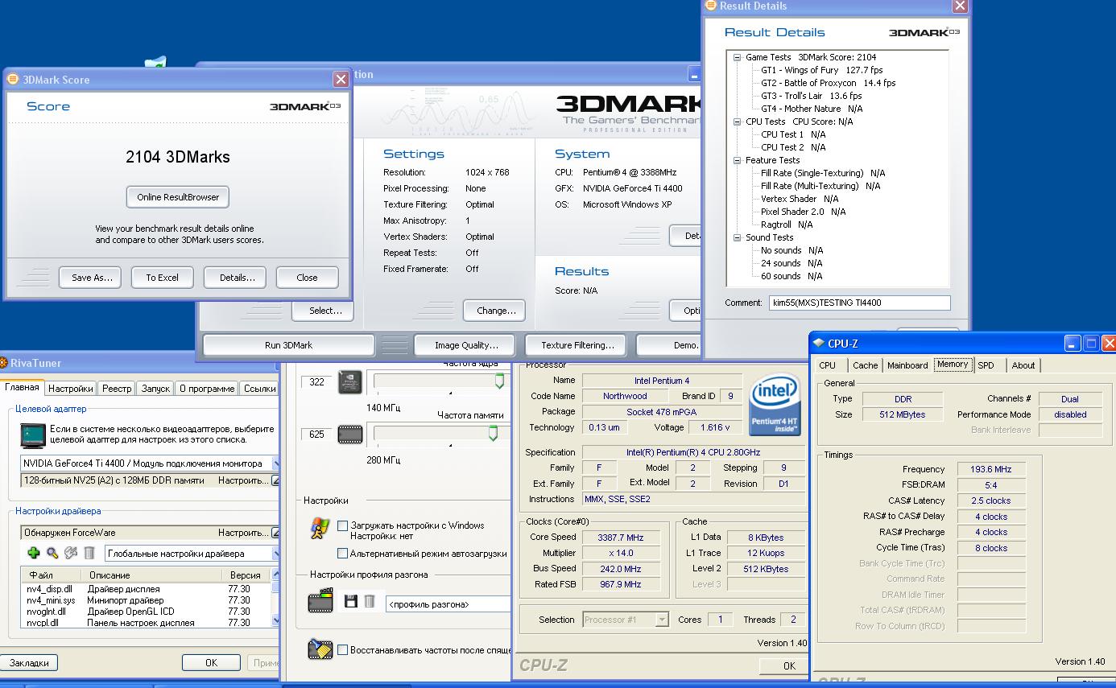Toggle Альтернативный режим автозагрузки checkbox
This screenshot has width=1116, height=688.
point(342,553)
